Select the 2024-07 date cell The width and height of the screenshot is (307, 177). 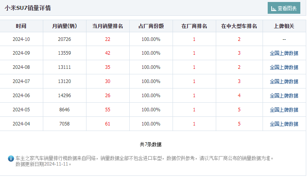tap(21, 81)
